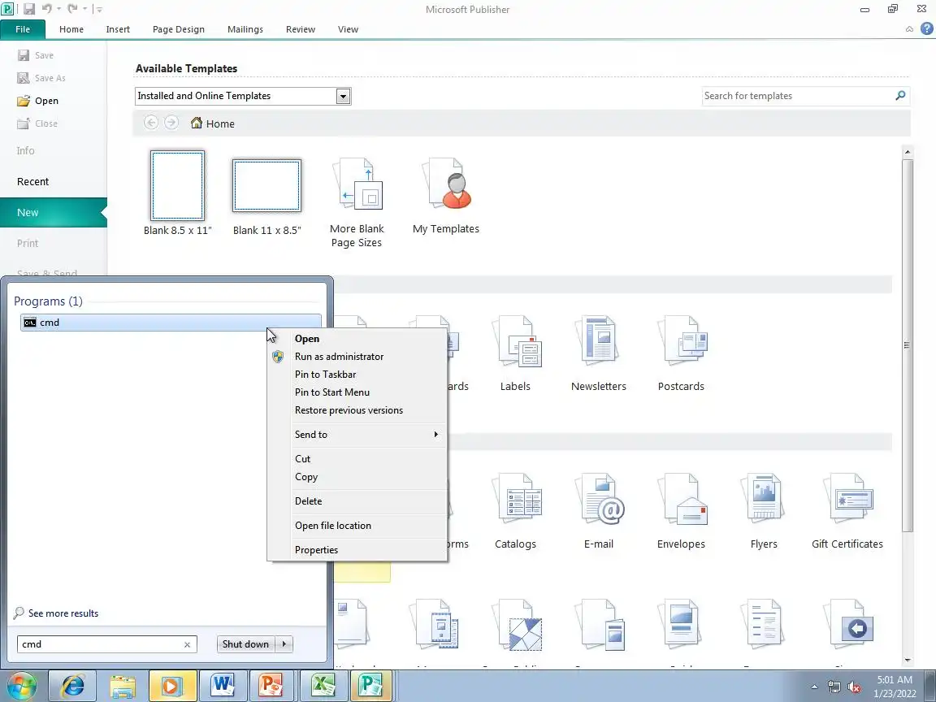Viewport: 936px width, 702px height.
Task: Open More Blank Page Sizes
Action: tap(357, 203)
